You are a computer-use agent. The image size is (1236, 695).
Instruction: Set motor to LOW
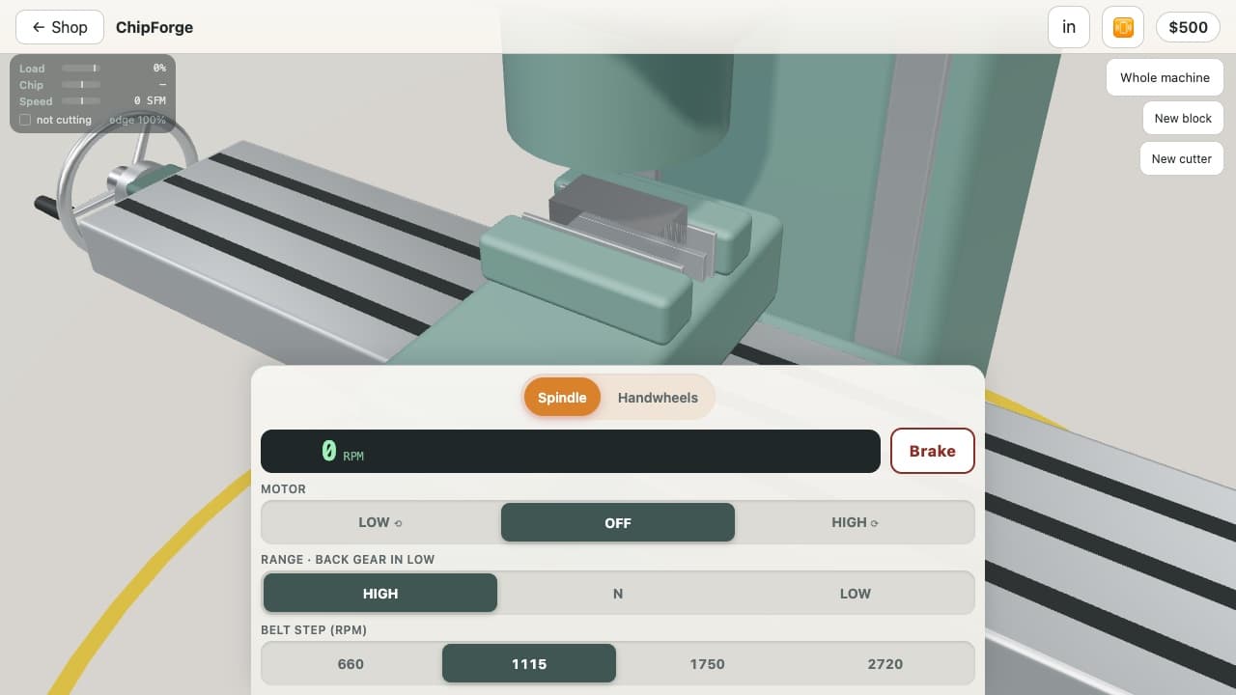coord(380,522)
